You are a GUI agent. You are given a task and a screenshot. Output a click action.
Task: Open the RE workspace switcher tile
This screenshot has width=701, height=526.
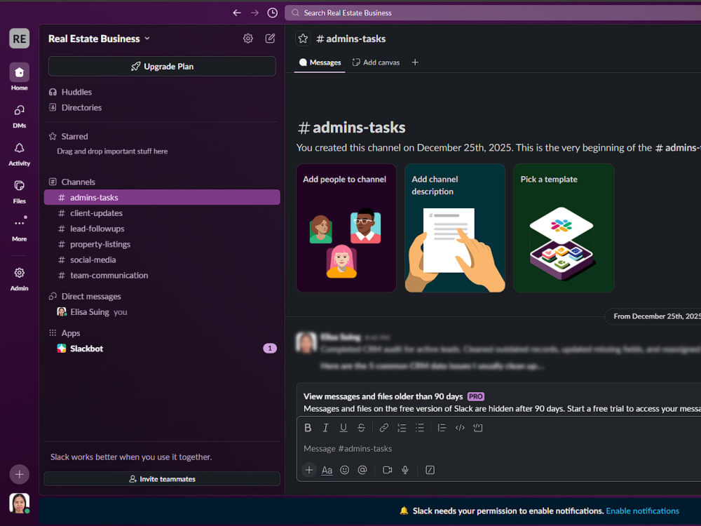pyautogui.click(x=19, y=39)
